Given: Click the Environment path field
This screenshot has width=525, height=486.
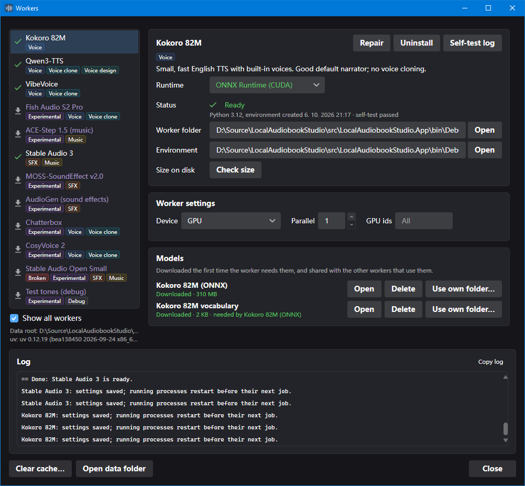Looking at the screenshot, I should [x=337, y=150].
